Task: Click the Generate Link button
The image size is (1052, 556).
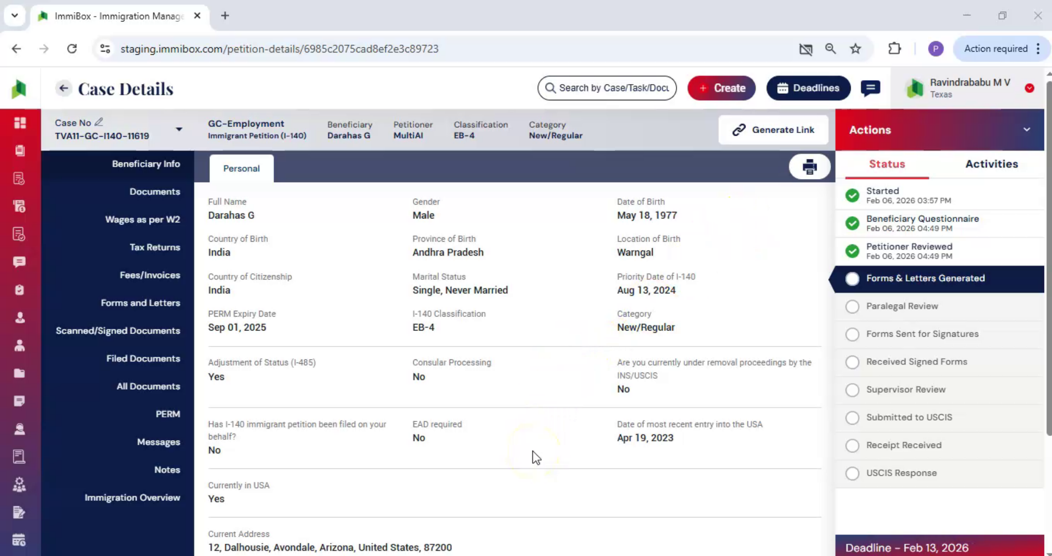Action: (773, 130)
